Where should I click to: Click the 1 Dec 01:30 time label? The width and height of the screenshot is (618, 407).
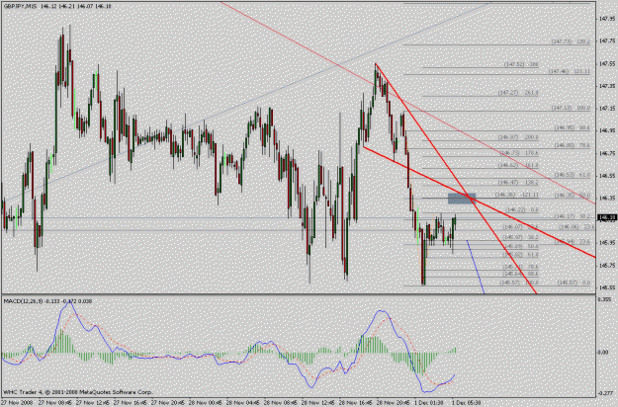pos(429,403)
